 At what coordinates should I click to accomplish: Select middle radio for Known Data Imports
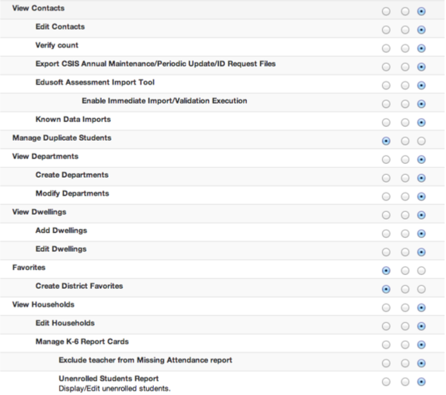405,123
